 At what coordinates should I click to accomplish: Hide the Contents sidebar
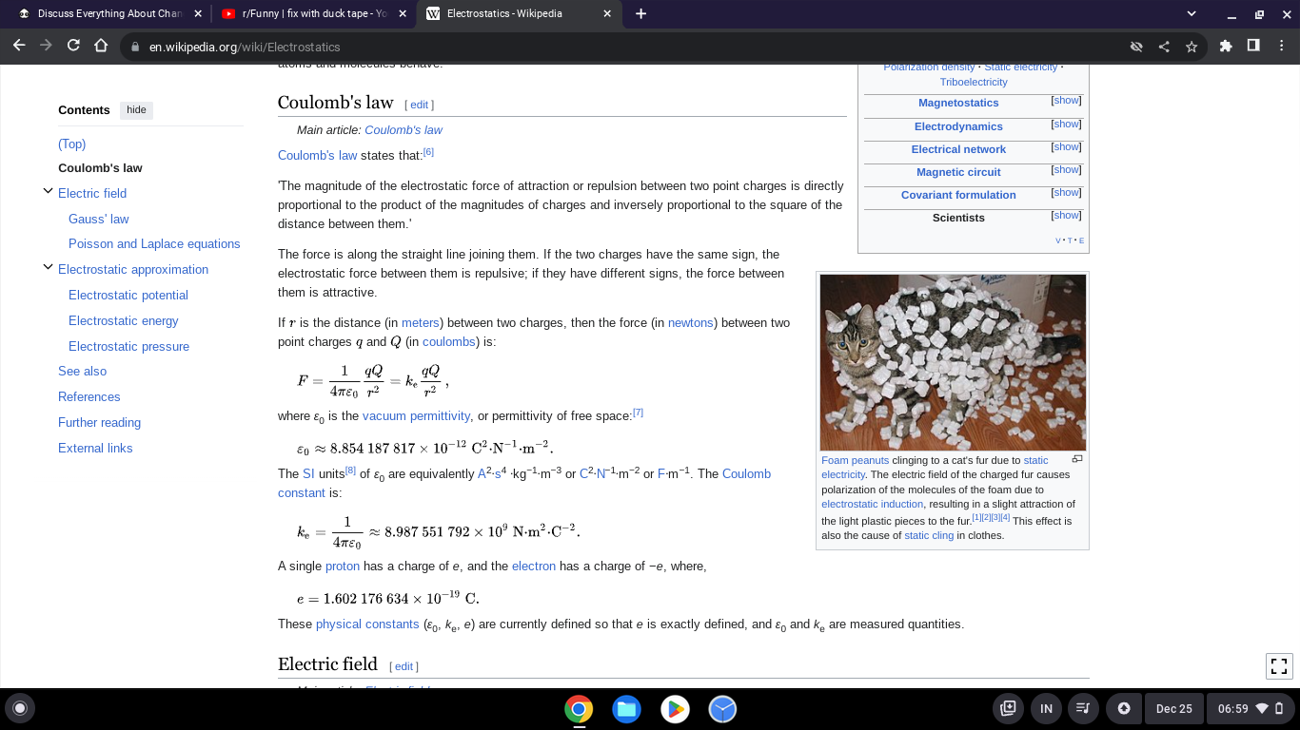(136, 110)
